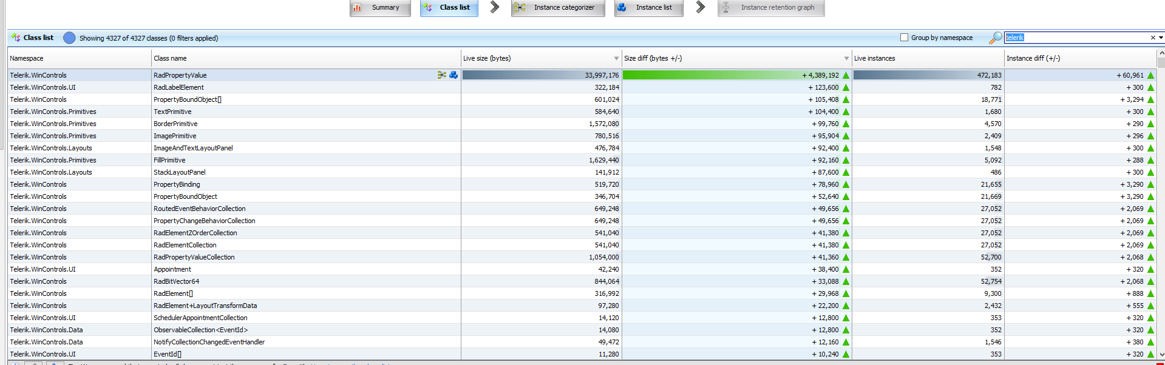
Task: Sort by the Live instances column header
Action: [x=928, y=58]
